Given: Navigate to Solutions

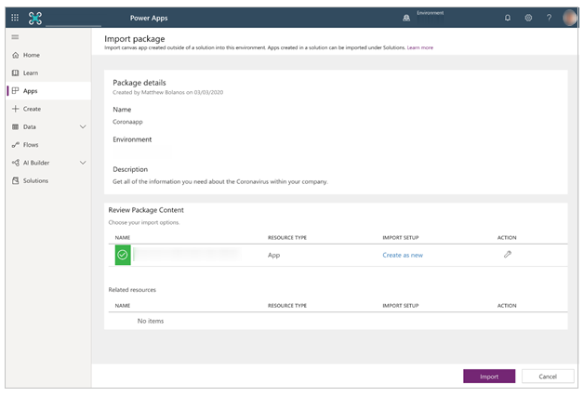Looking at the screenshot, I should (x=35, y=180).
